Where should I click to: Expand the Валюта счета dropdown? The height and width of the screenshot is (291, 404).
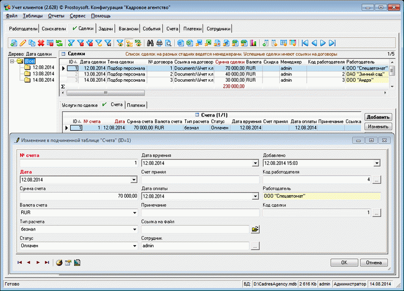(x=134, y=213)
